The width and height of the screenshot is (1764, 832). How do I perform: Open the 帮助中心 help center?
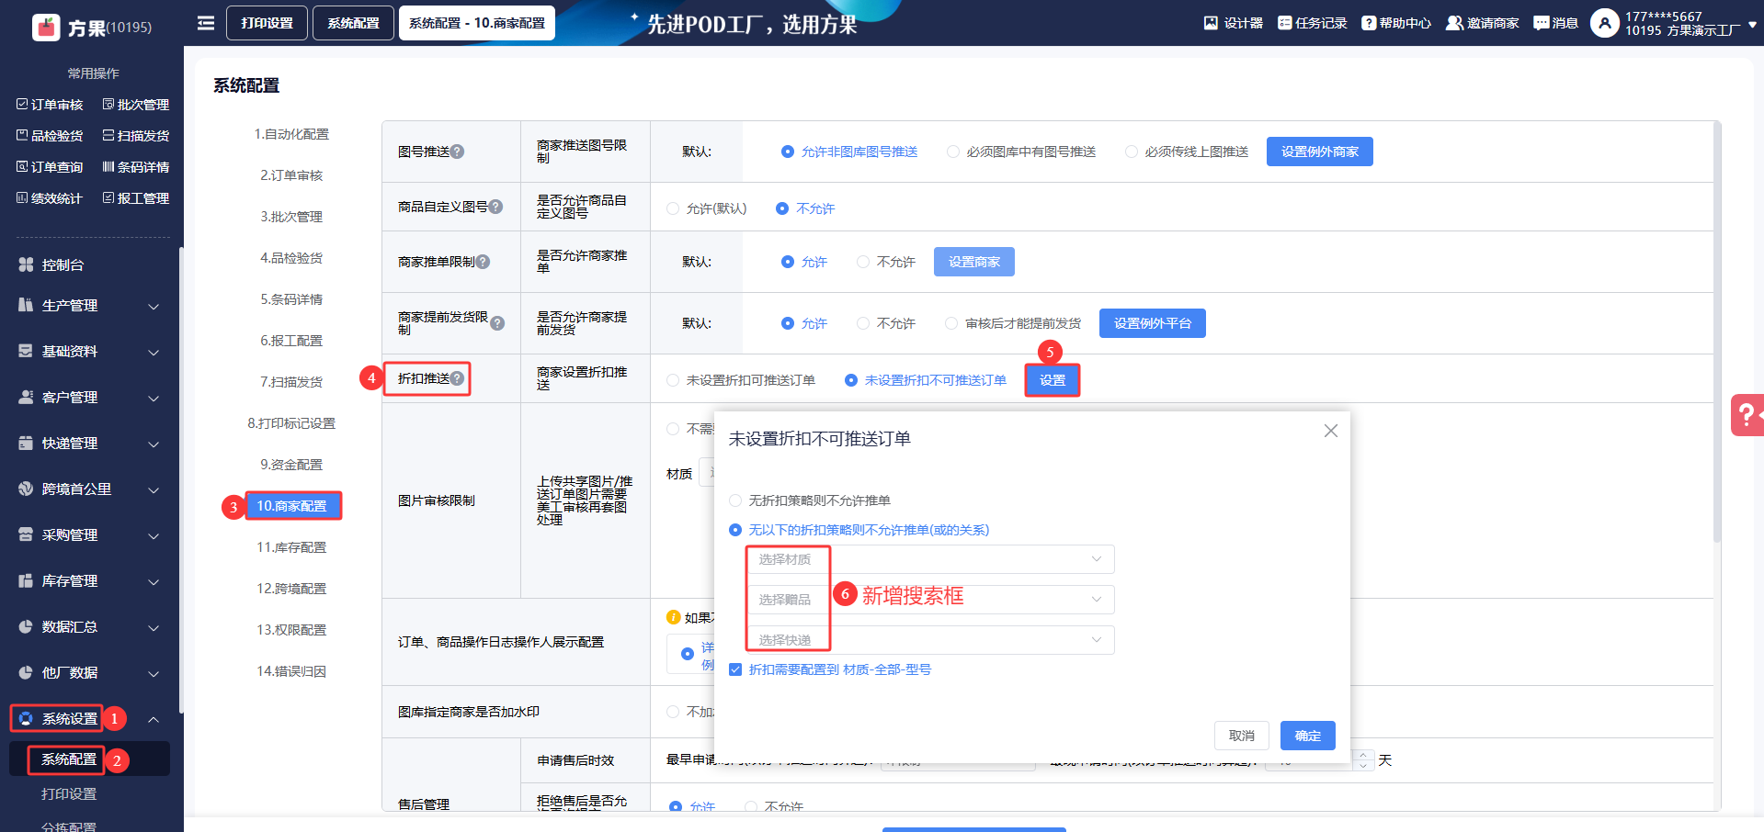point(1369,23)
